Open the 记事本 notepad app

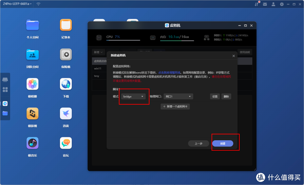click(66, 25)
